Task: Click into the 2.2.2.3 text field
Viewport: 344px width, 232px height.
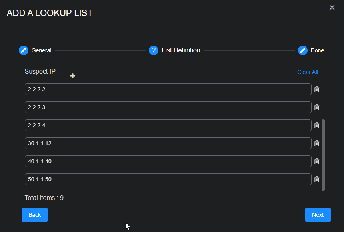Action: 168,107
